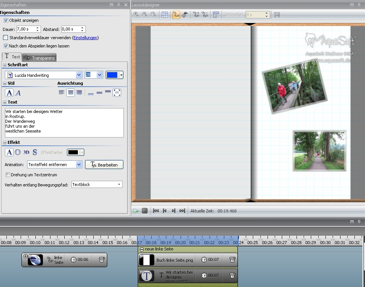Collapse the neue linke Seite chapter
365x287 pixels.
click(x=141, y=249)
